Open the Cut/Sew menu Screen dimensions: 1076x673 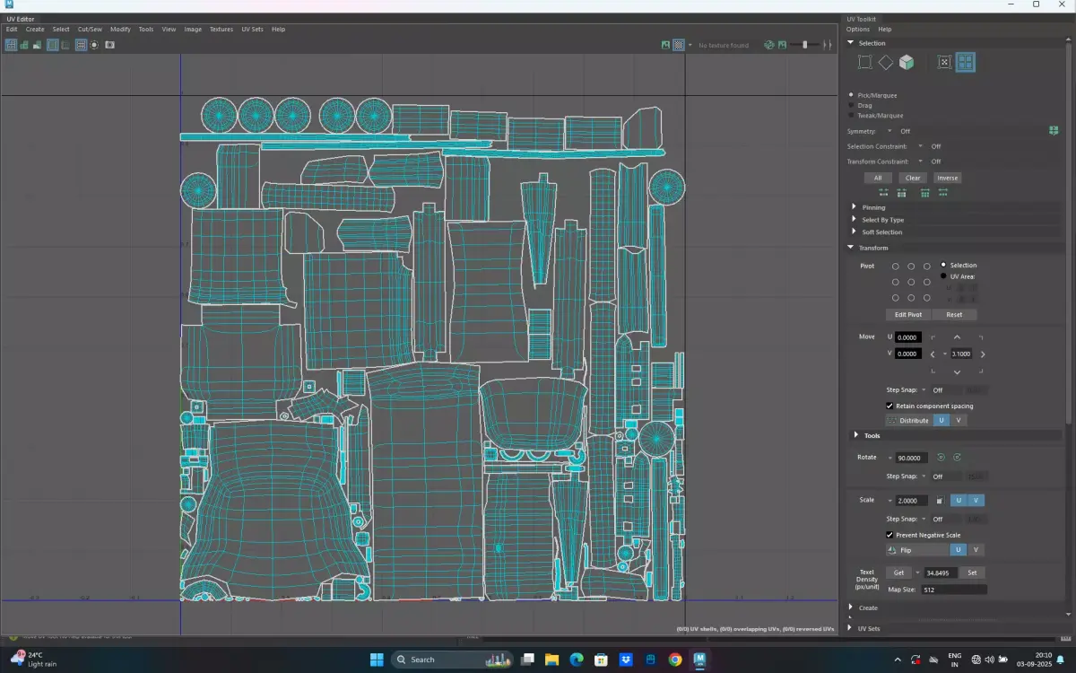coord(90,30)
